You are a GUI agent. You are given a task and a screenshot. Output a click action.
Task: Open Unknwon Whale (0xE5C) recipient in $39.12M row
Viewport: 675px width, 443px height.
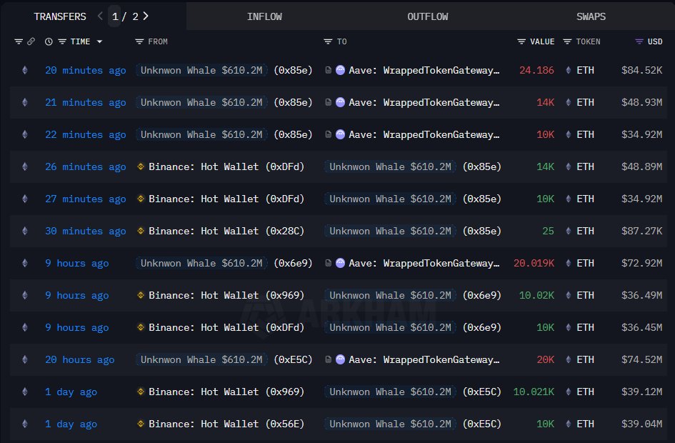390,392
